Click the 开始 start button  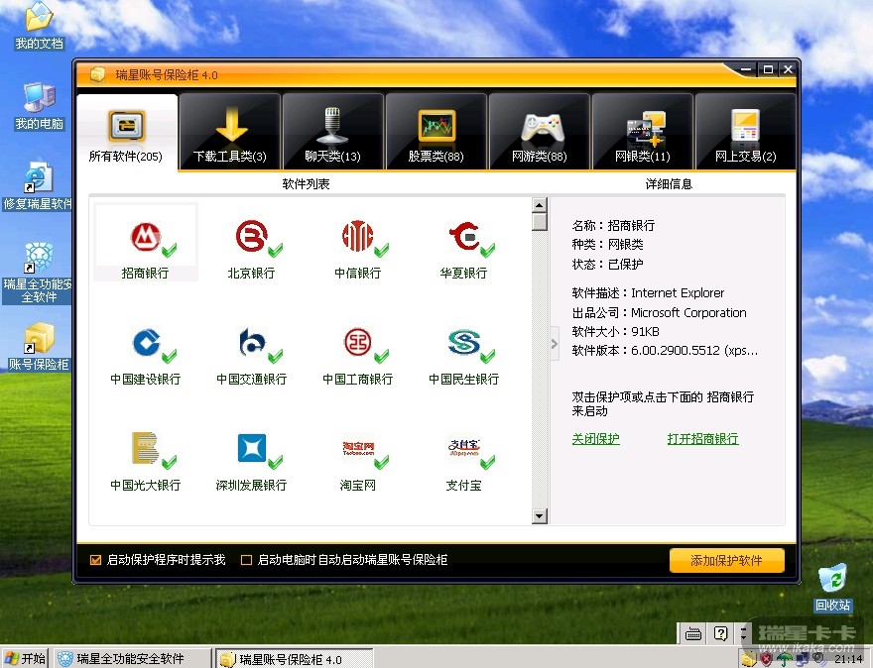coord(25,658)
